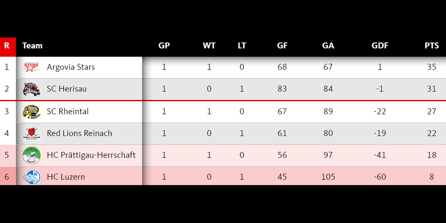
Task: Click the Team column header
Action: pos(33,46)
